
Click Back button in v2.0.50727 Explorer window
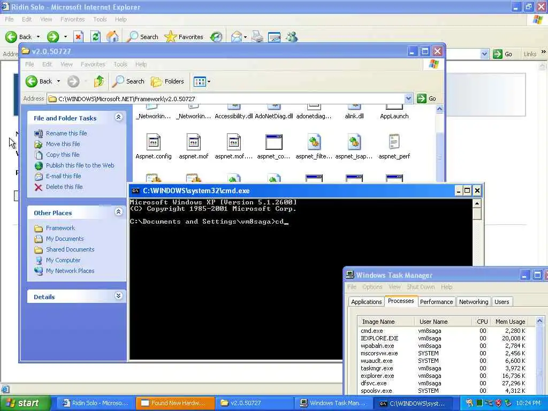coord(39,81)
